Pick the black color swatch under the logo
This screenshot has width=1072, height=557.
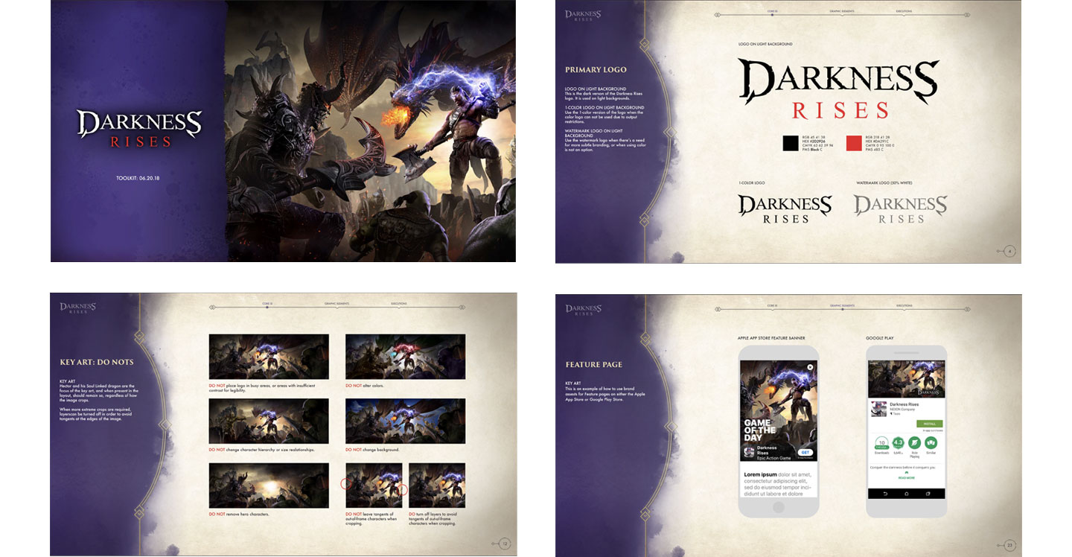coord(790,143)
